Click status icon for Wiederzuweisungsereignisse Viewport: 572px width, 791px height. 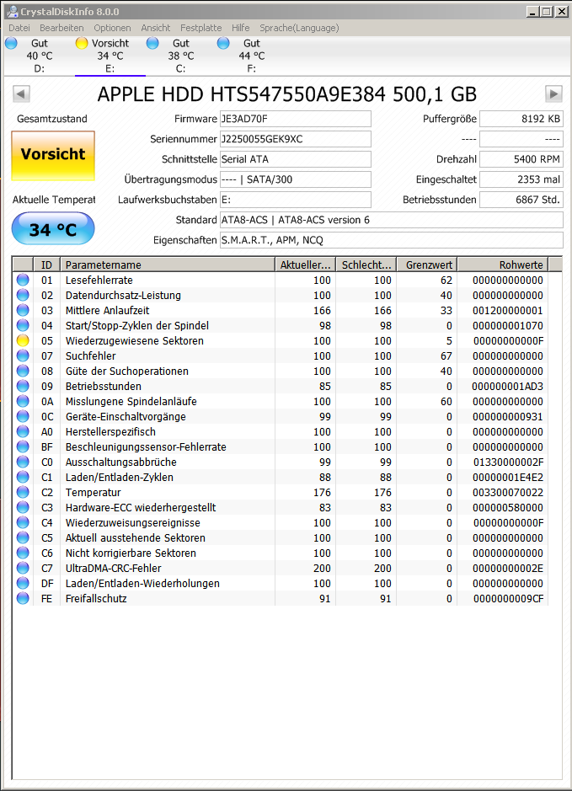point(23,522)
